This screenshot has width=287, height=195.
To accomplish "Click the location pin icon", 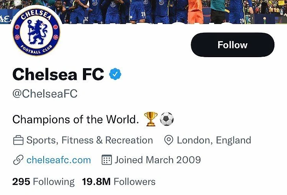I will [169, 140].
